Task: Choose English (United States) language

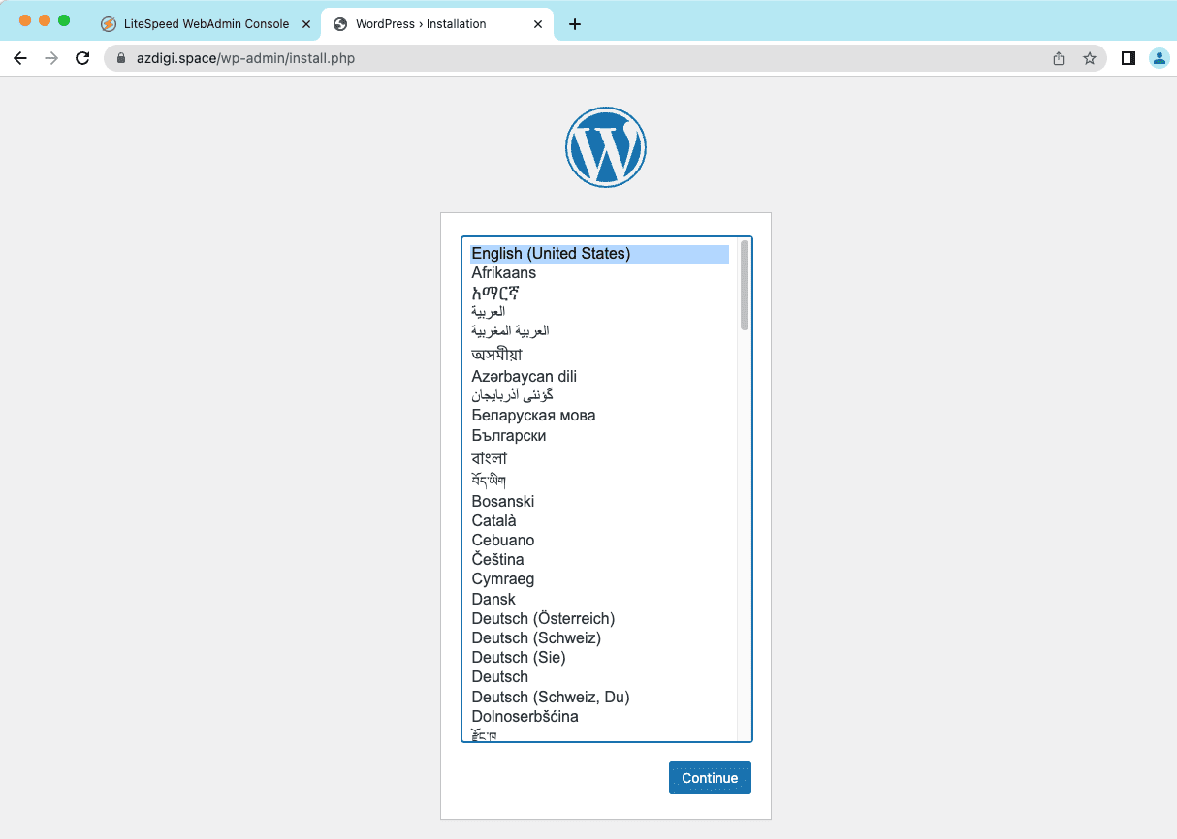Action: click(x=551, y=254)
